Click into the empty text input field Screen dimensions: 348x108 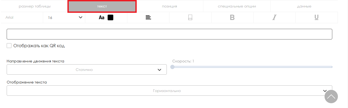click(x=169, y=34)
